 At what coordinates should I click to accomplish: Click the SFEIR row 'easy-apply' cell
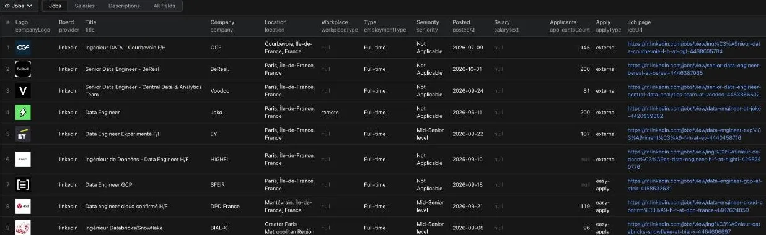click(x=604, y=184)
